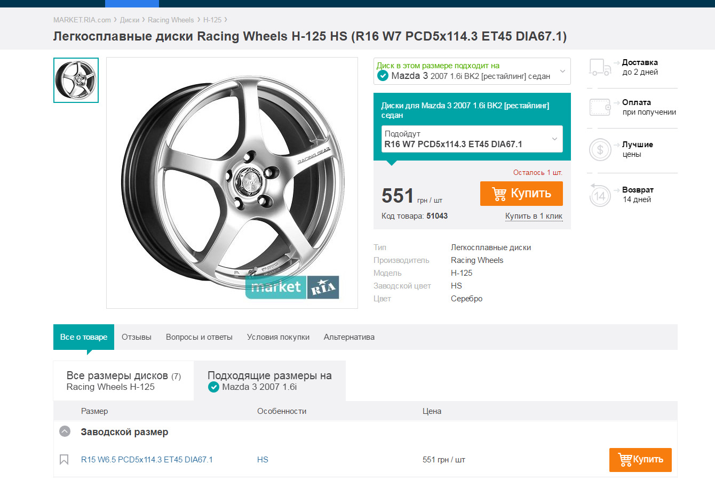
Task: Open the Отзывы tab
Action: pyautogui.click(x=137, y=337)
